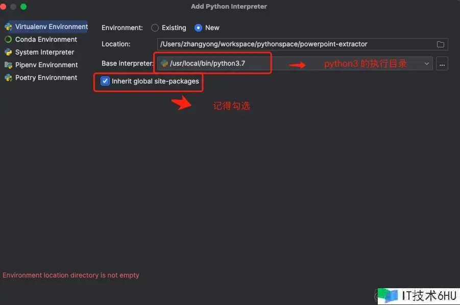Uncheck Inherit global site-packages checkbox

pyautogui.click(x=105, y=81)
